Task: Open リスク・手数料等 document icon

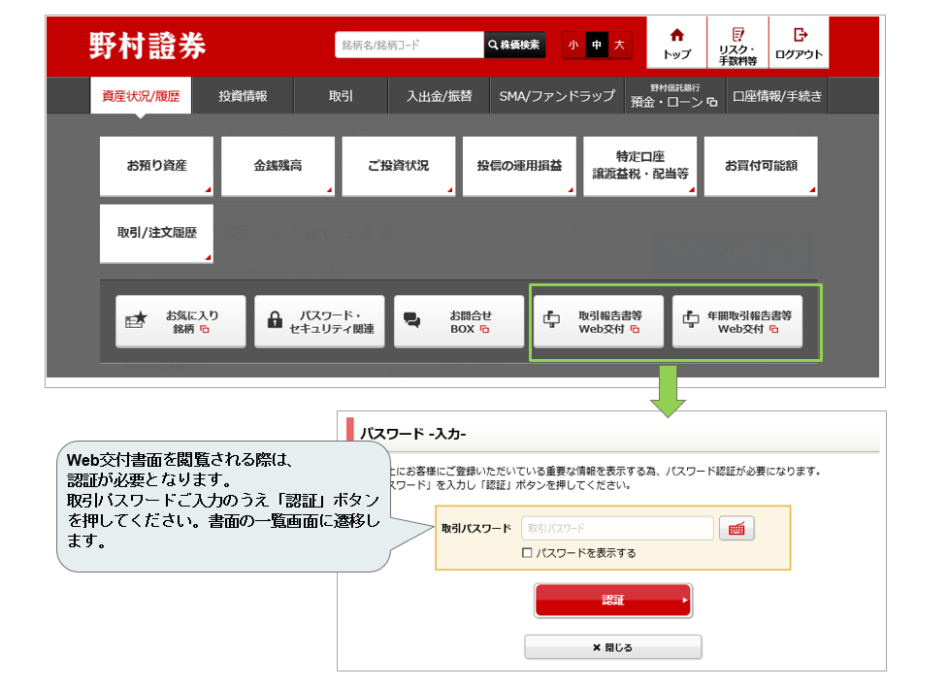Action: pos(737,35)
